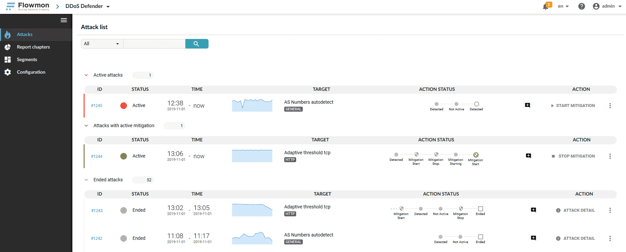
Task: Click the attack search text field
Action: [154, 44]
